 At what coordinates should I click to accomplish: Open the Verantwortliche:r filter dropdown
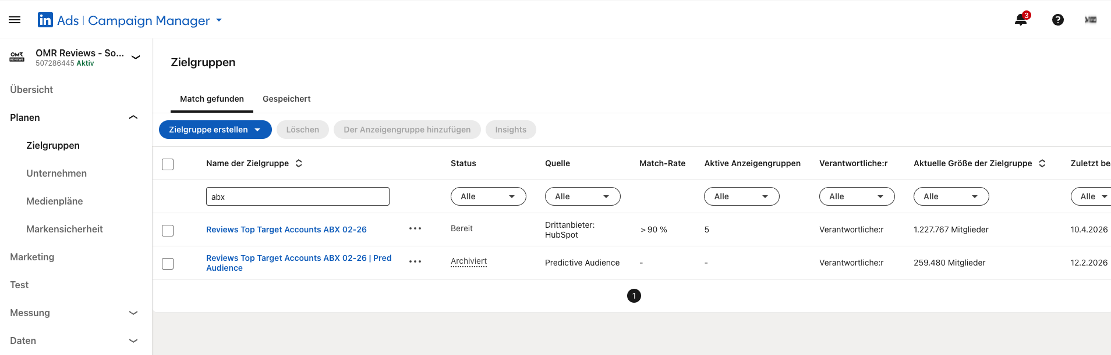857,196
